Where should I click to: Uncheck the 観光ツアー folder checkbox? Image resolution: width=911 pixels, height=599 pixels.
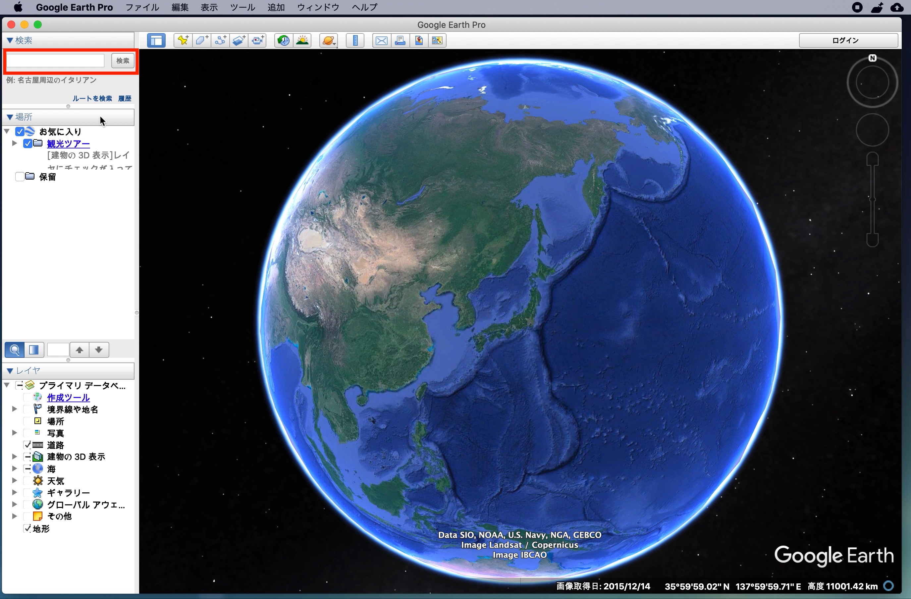(x=27, y=143)
